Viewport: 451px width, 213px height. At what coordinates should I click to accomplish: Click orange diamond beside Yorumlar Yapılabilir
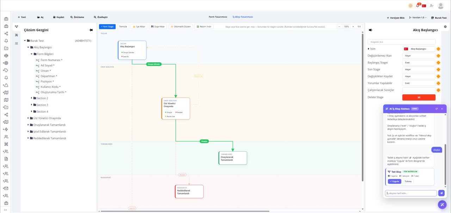pos(439,83)
